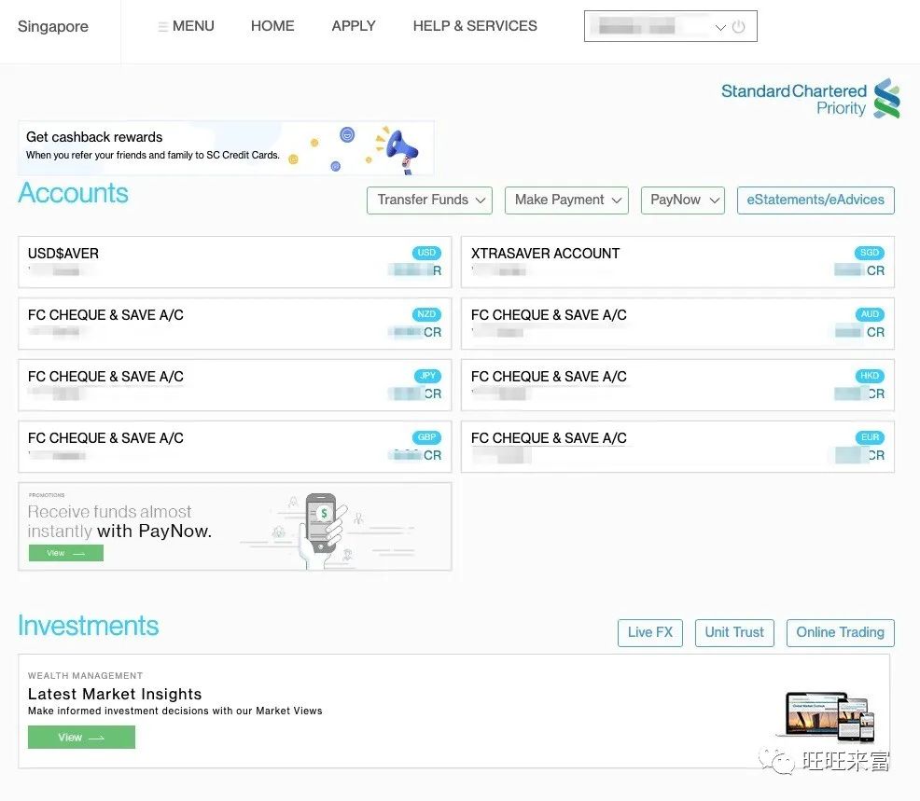Open the APPLY menu item
Viewport: 920px width, 801px height.
coord(354,26)
